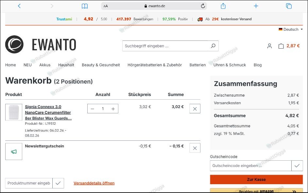This screenshot has height=193, width=308.
Task: Open the Blog menu item
Action: click(x=258, y=65)
